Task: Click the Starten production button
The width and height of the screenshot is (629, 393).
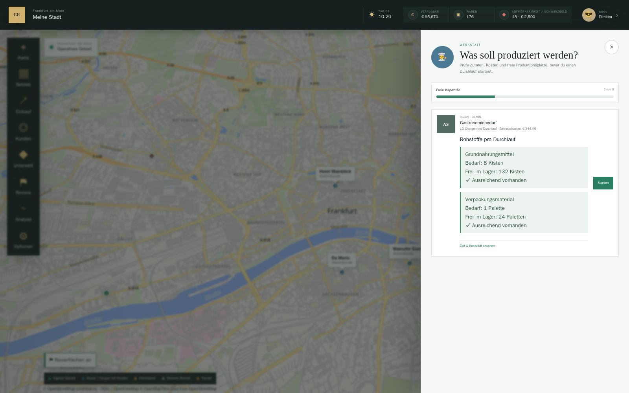Action: click(603, 183)
